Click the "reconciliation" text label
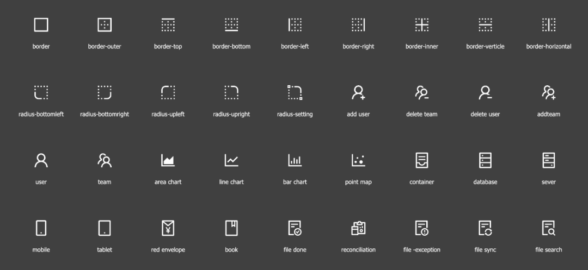Viewport: 588px width, 270px height. point(358,249)
